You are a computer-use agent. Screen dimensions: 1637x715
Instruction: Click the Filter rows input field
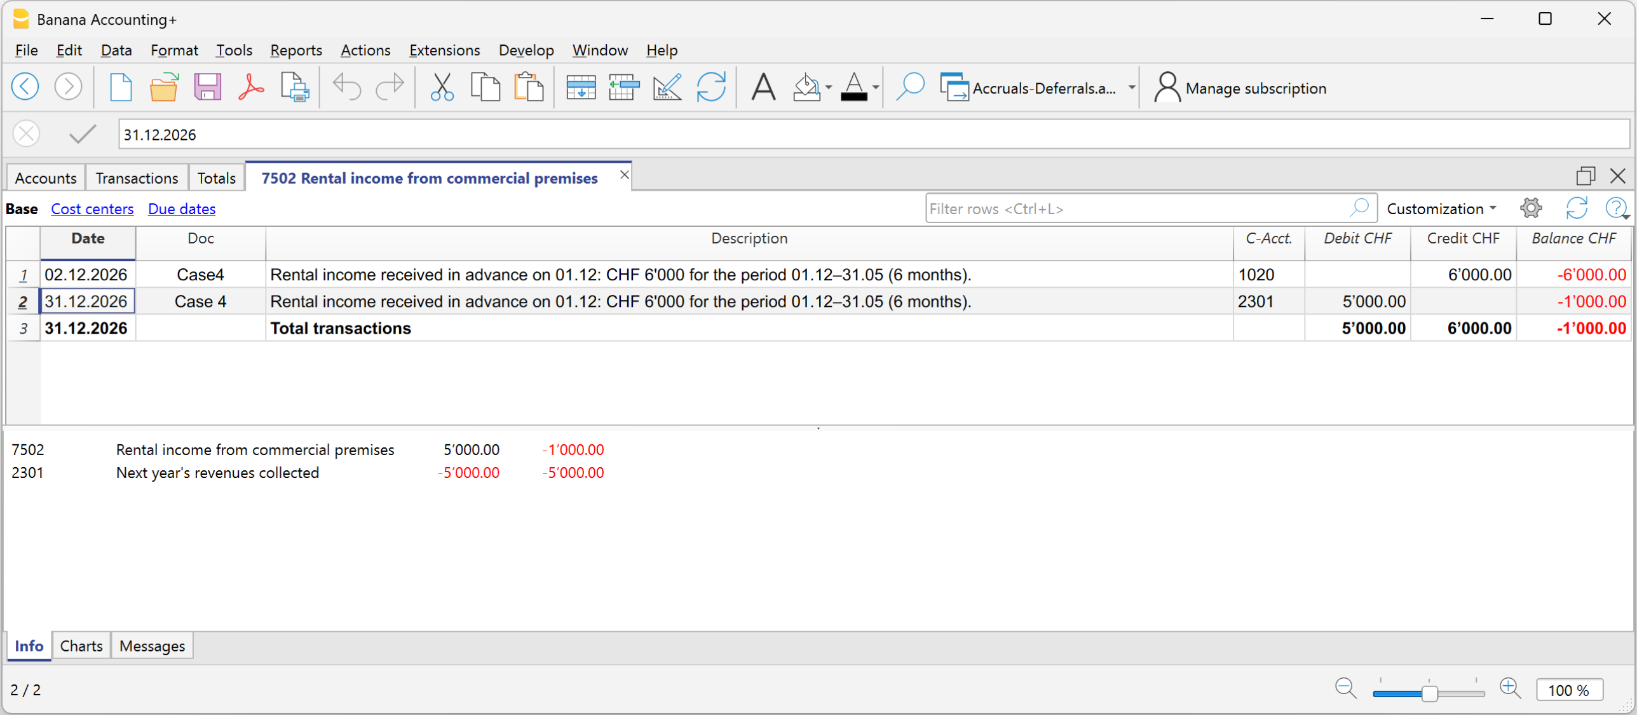pos(1138,208)
